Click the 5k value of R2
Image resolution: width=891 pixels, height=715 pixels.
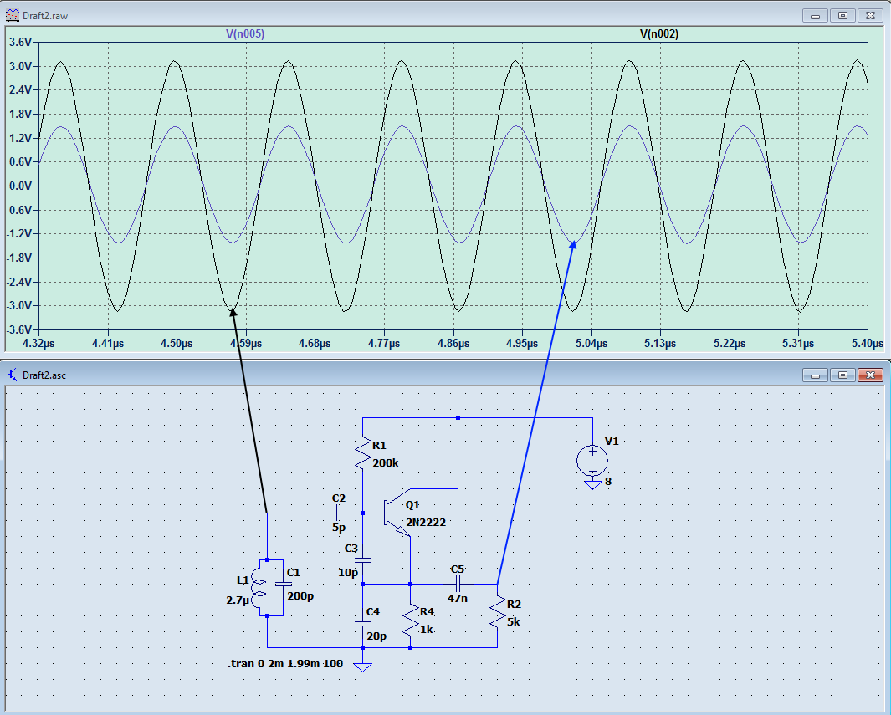513,622
